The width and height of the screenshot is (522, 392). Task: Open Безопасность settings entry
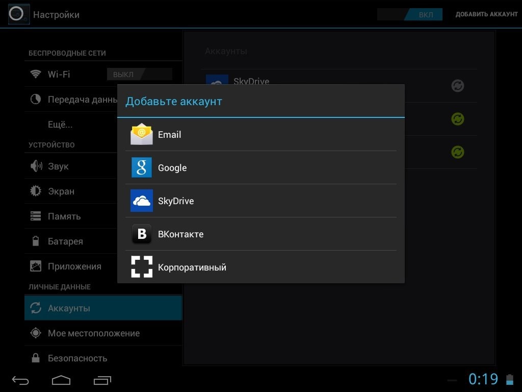tap(77, 358)
